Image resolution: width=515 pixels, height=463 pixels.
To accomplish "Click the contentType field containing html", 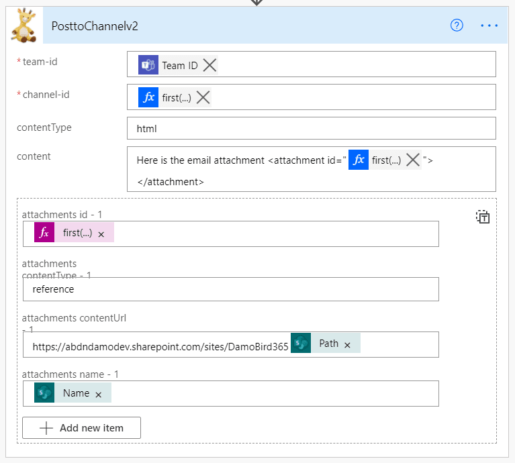I will (x=311, y=128).
